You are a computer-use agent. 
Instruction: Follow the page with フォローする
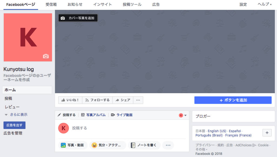(97, 100)
